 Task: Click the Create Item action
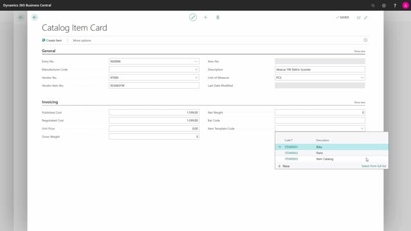click(x=52, y=40)
